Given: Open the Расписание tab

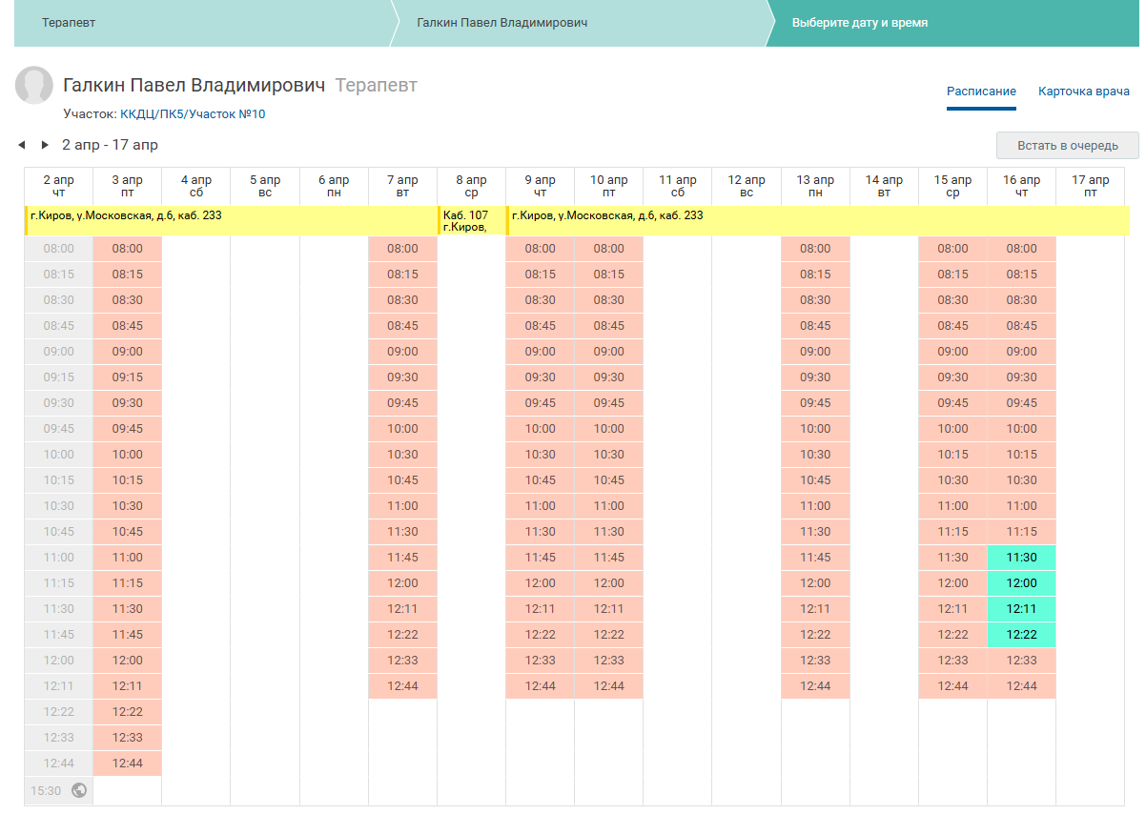Looking at the screenshot, I should pos(981,92).
